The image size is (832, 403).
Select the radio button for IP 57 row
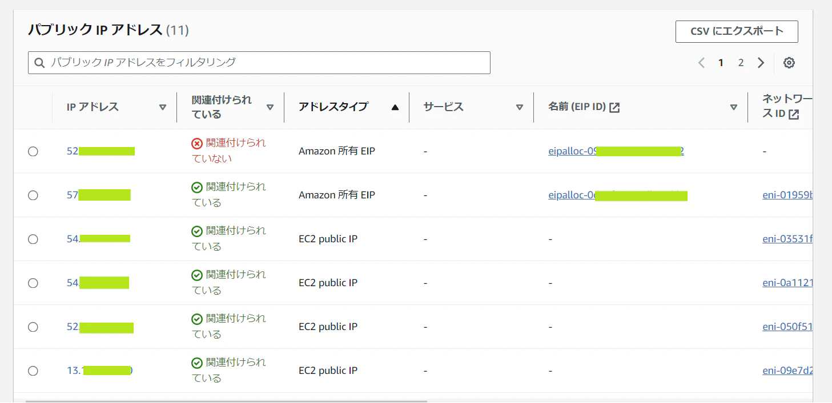(33, 195)
